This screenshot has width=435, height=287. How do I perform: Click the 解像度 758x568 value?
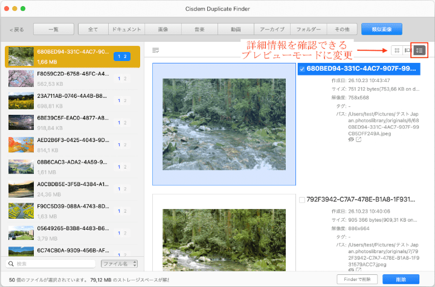[x=359, y=98]
